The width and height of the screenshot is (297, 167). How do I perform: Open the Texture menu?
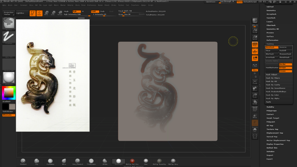click(121, 5)
